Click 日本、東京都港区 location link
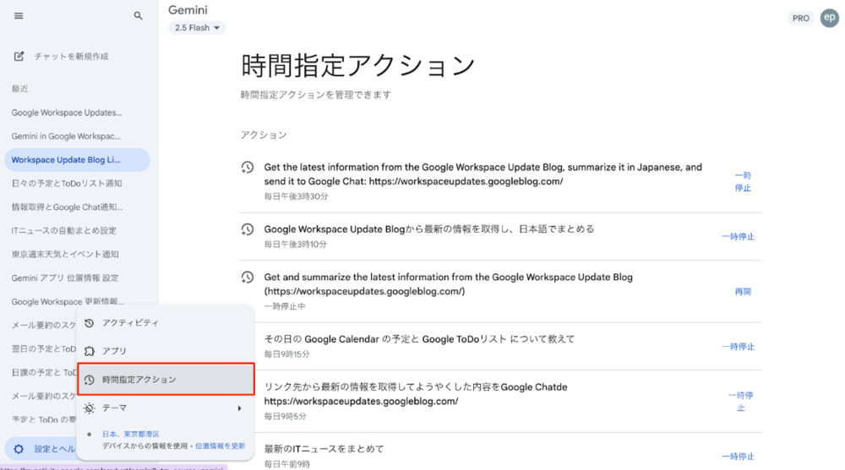 pos(131,434)
